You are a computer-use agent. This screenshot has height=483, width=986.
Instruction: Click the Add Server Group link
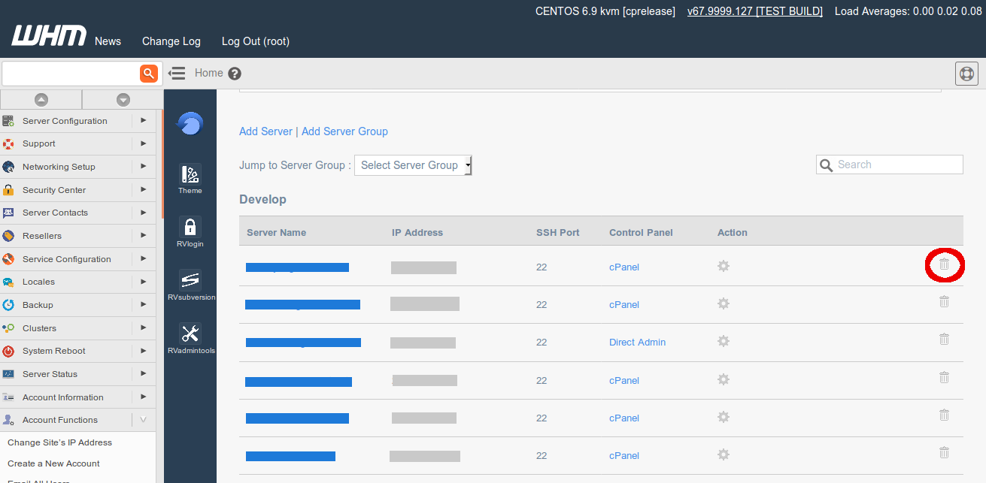point(344,131)
